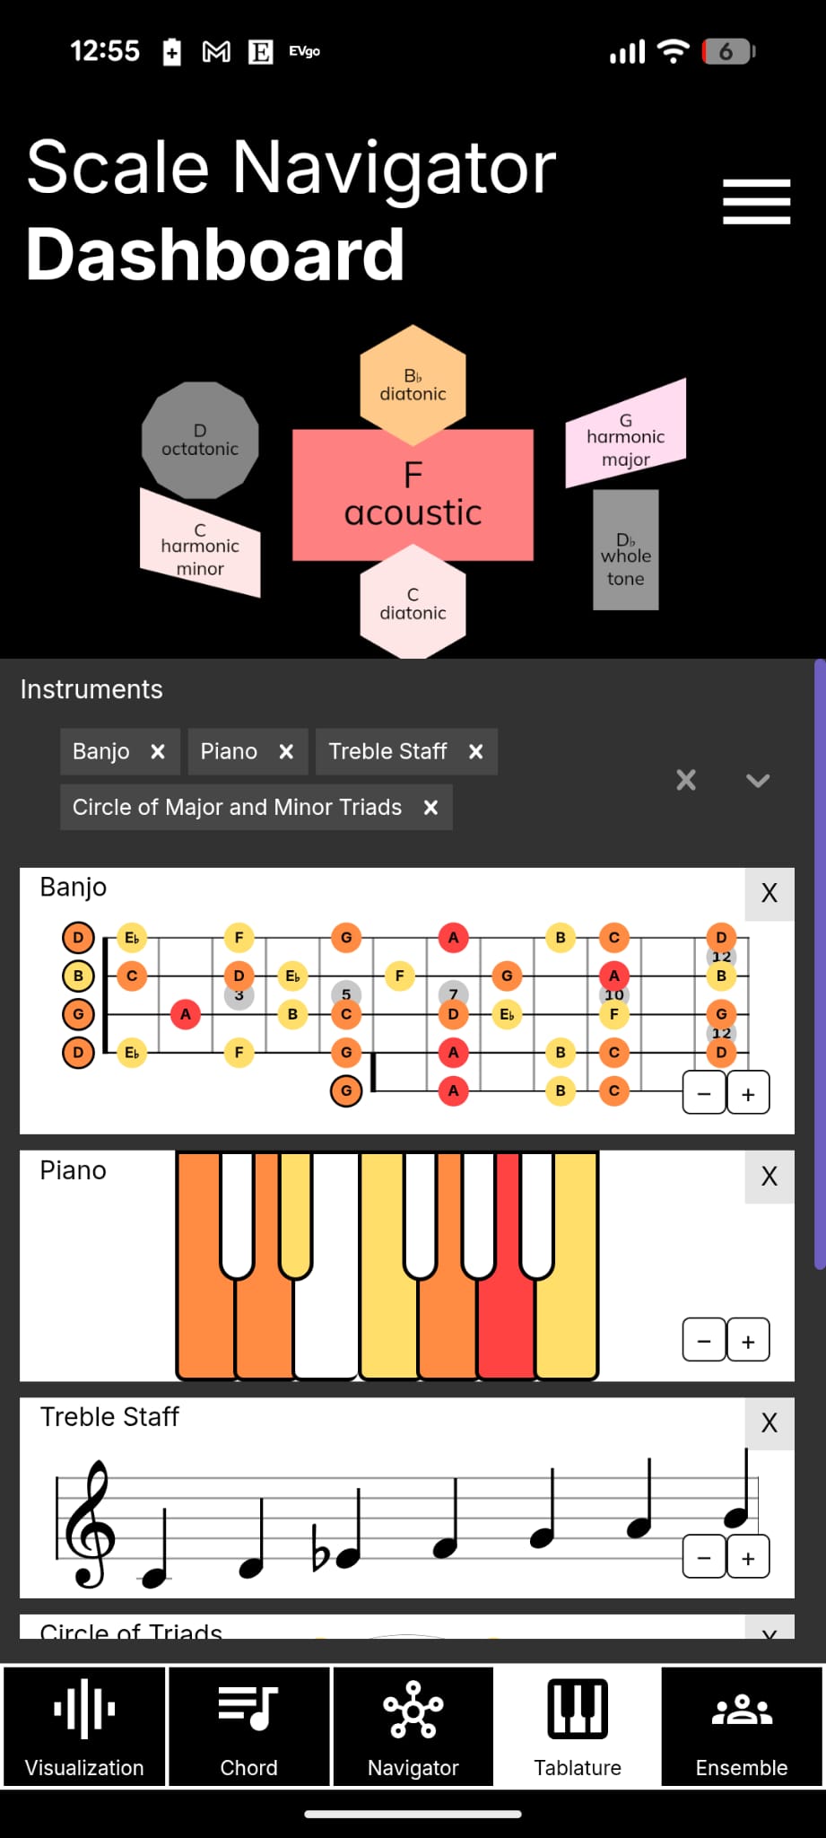Open the Visualization panel icon

click(x=84, y=1723)
